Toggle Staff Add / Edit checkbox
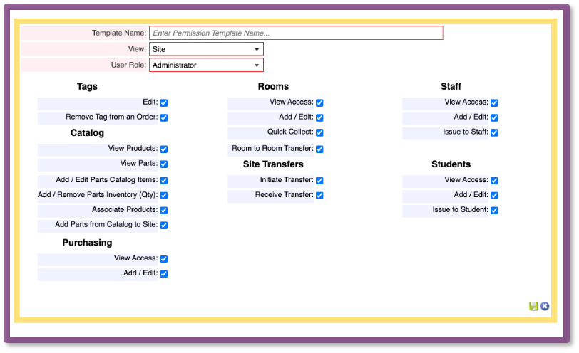579x353 pixels. (x=494, y=117)
